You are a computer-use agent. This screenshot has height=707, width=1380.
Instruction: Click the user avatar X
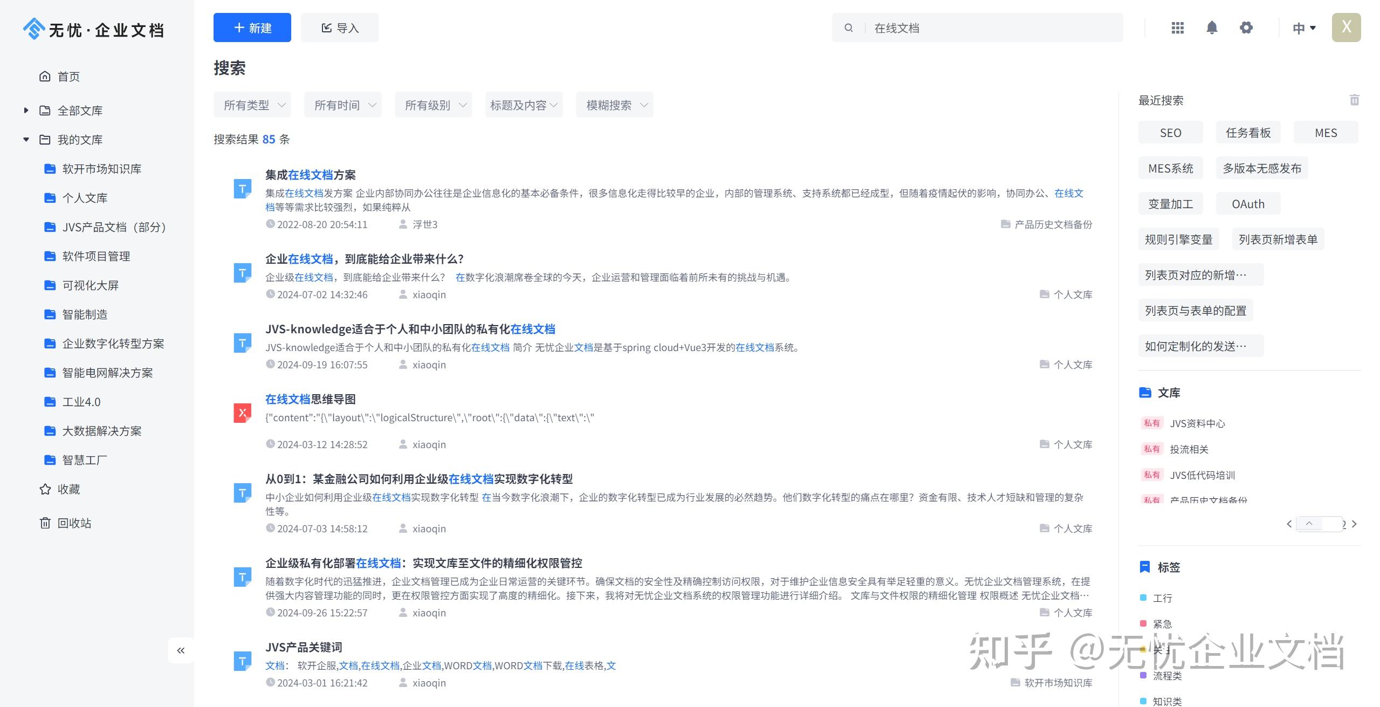point(1346,28)
